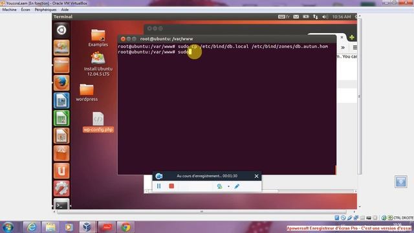Open Internet Explorer in the taskbar
This screenshot has height=233, width=414.
pos(32,227)
